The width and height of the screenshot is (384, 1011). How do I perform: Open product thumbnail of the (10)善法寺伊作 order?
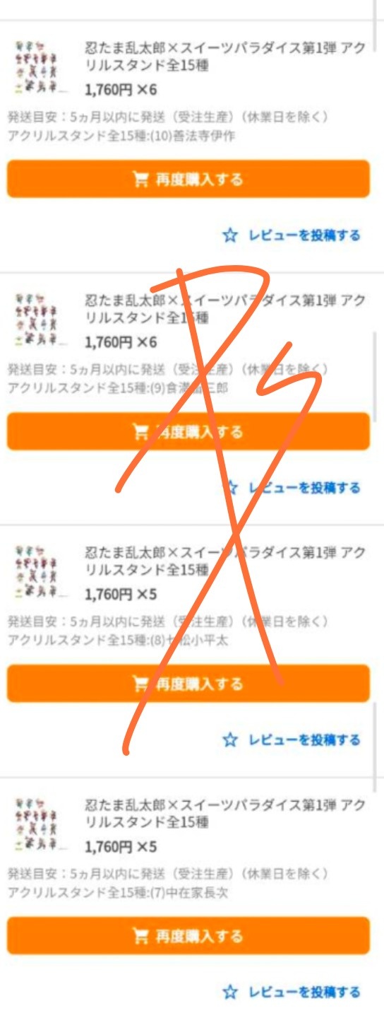pyautogui.click(x=41, y=68)
